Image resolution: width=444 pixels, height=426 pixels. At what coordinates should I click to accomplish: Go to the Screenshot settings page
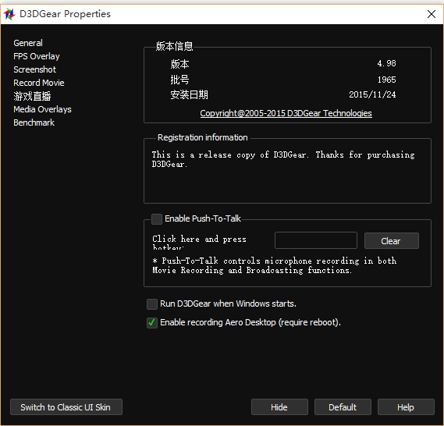point(34,69)
